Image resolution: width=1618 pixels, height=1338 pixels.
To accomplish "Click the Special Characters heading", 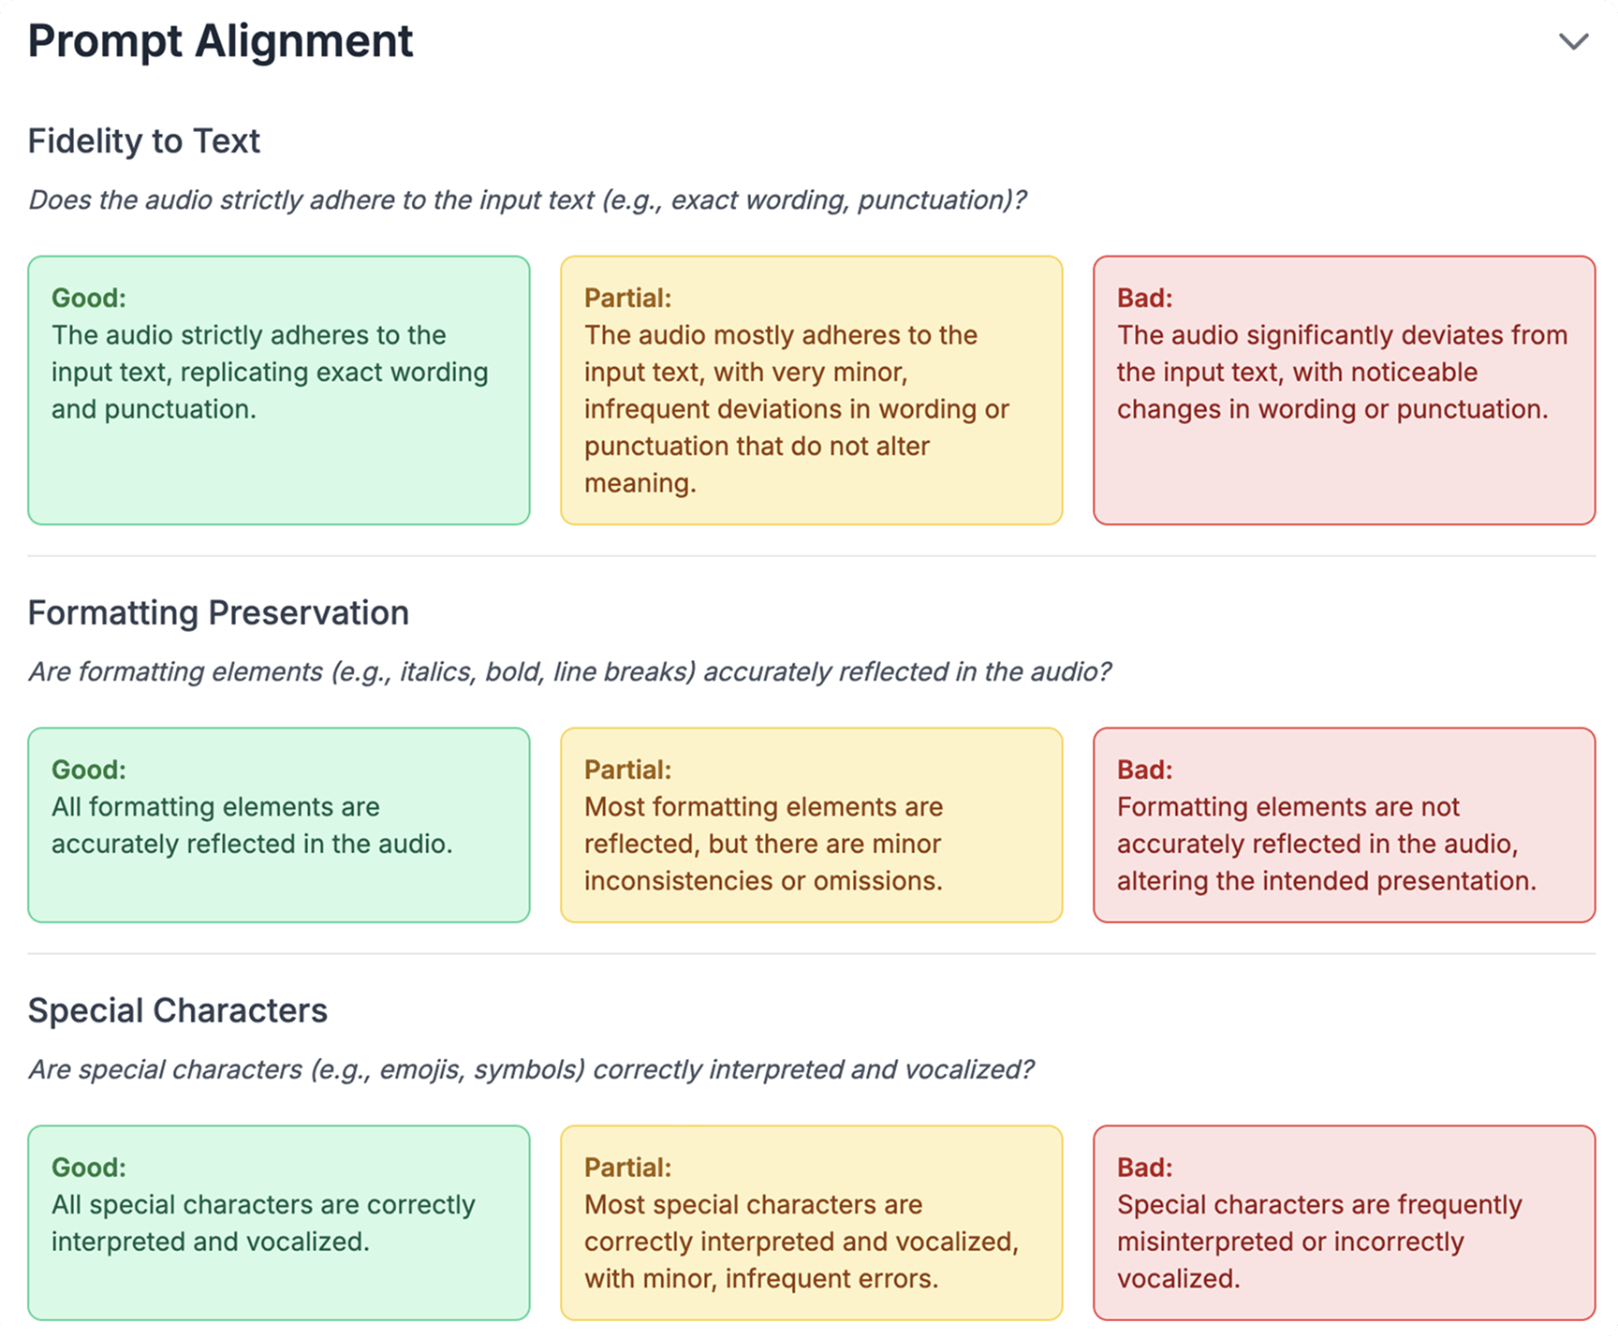I will 178,1011.
